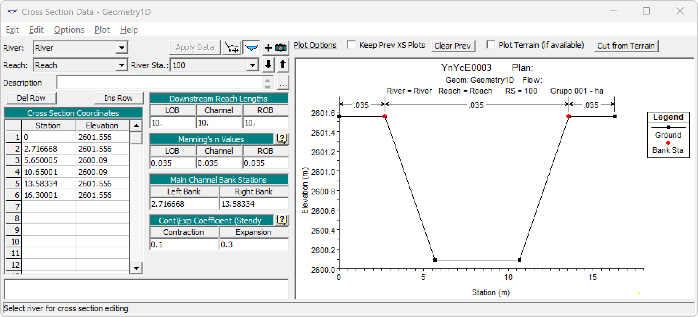The image size is (698, 317).
Task: Click coordinates table scroll up arrow
Action: tap(136, 126)
